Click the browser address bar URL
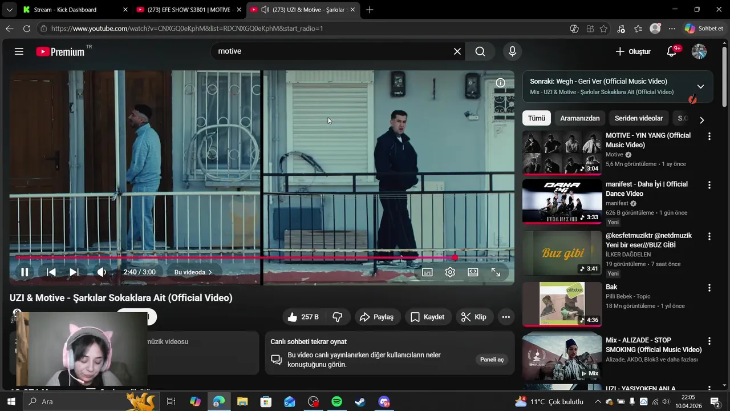 tap(187, 29)
